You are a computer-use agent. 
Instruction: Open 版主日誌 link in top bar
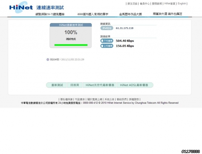132,3
